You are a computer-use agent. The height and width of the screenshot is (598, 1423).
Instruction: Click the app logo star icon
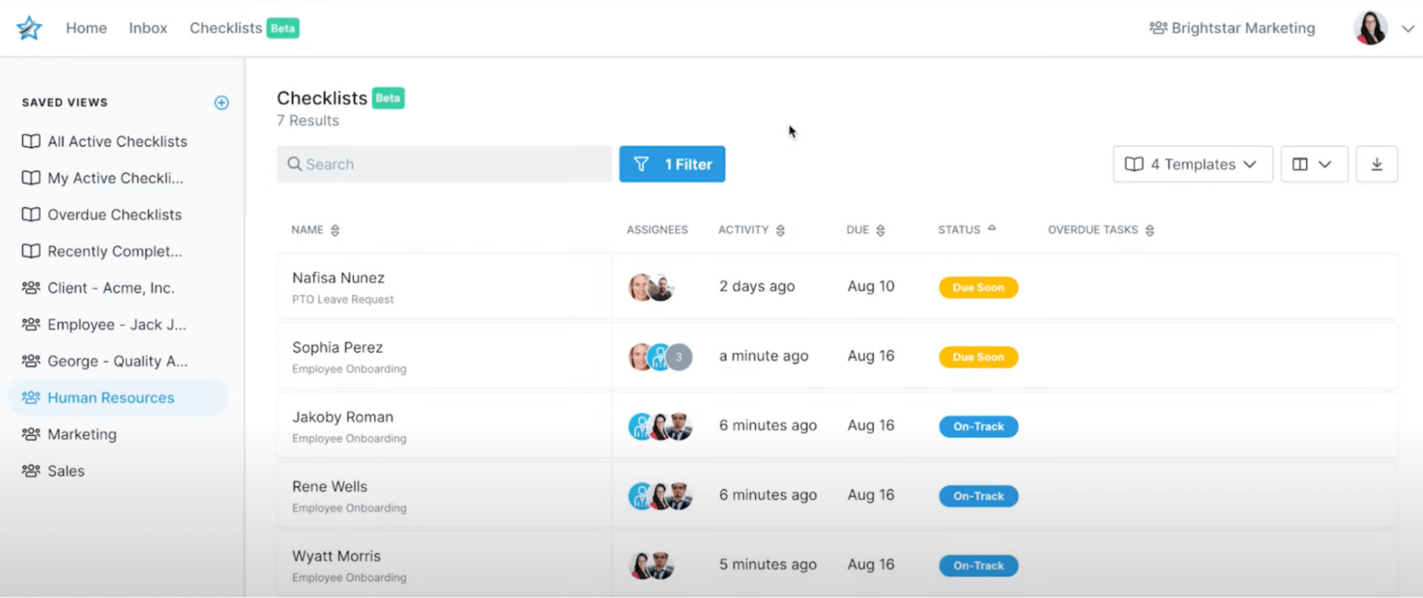click(x=28, y=28)
